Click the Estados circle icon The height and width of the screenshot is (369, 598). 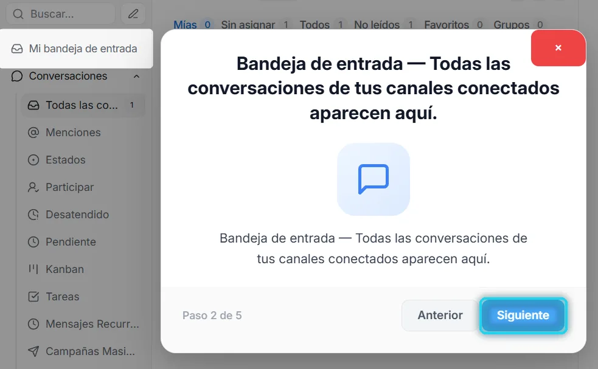[33, 160]
